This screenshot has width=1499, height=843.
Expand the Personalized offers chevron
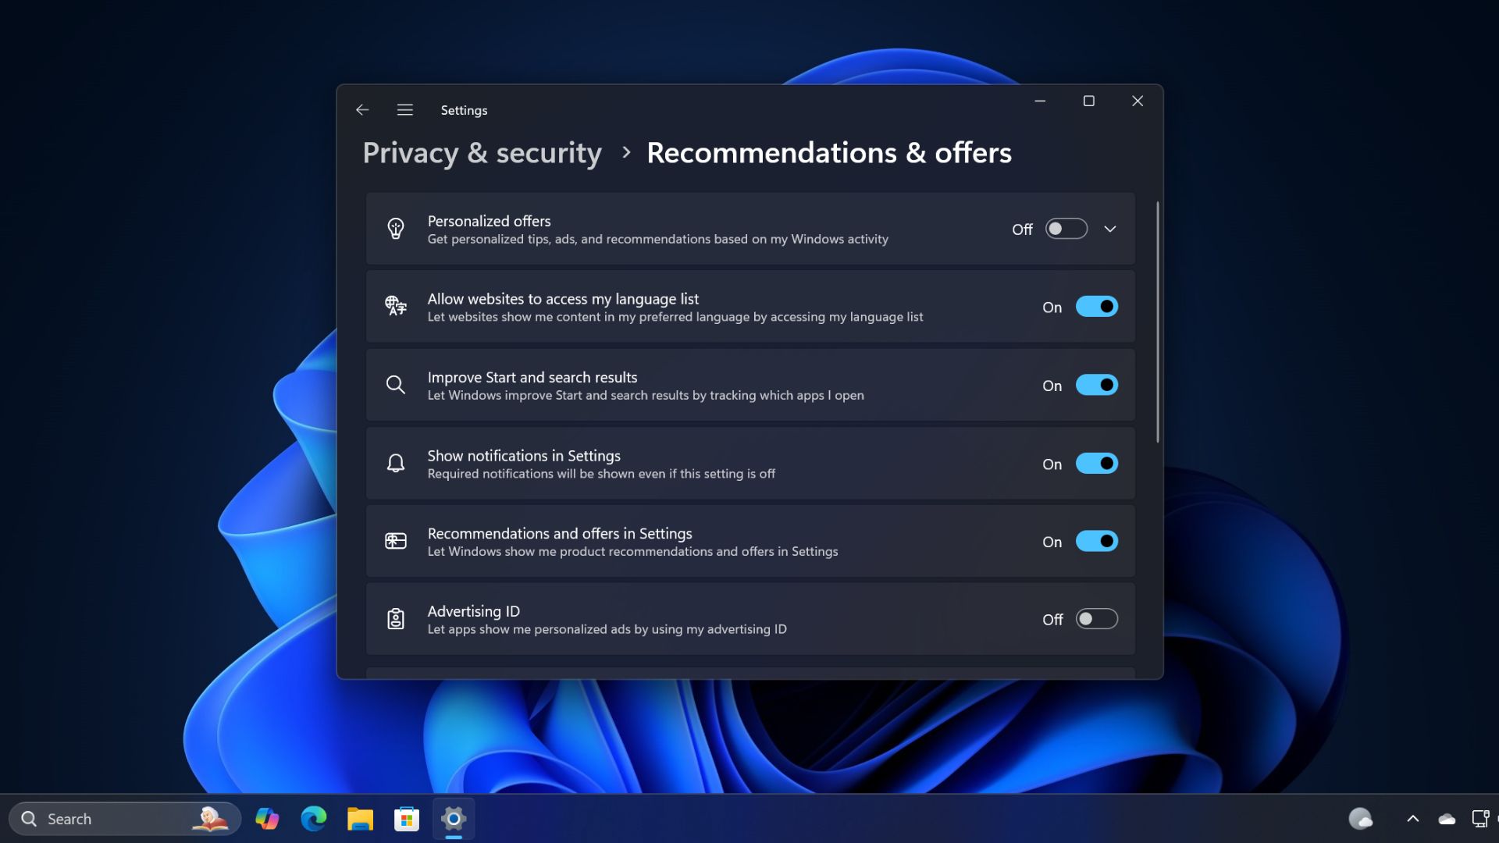(x=1110, y=229)
